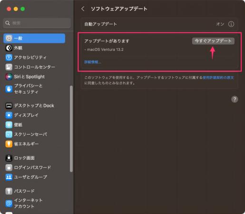Choose コントロールセンター sidebar label
This screenshot has width=245, height=214.
tap(35, 67)
